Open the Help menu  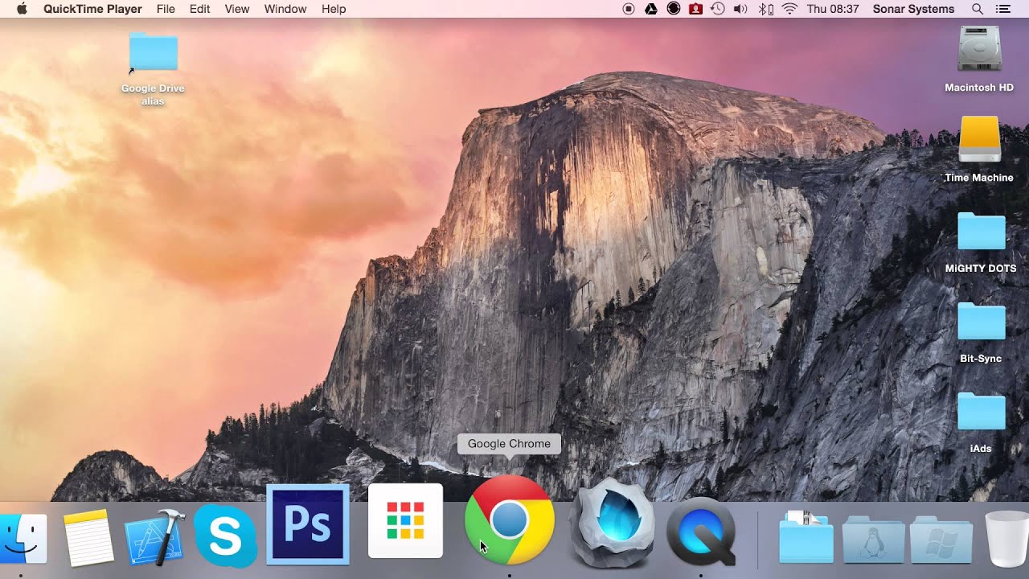tap(334, 9)
